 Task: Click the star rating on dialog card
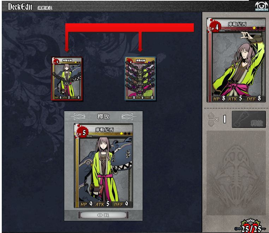click(125, 133)
